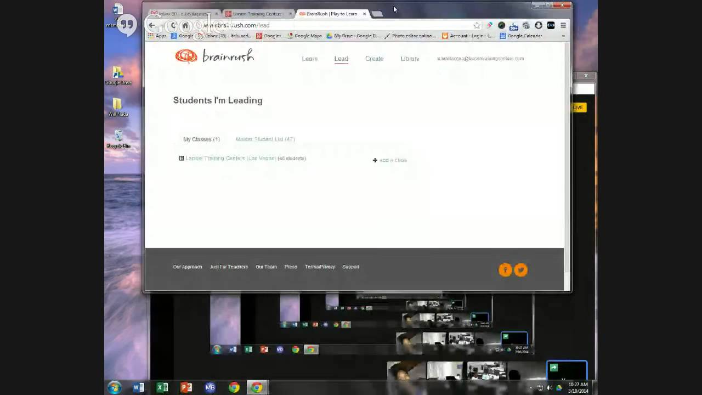Launch PowerPoint from the taskbar
This screenshot has width=702, height=395.
[x=186, y=387]
